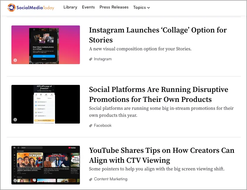This screenshot has width=247, height=190.
Task: Click info icon on YouTube CTV thumbnail
Action: tap(15, 180)
